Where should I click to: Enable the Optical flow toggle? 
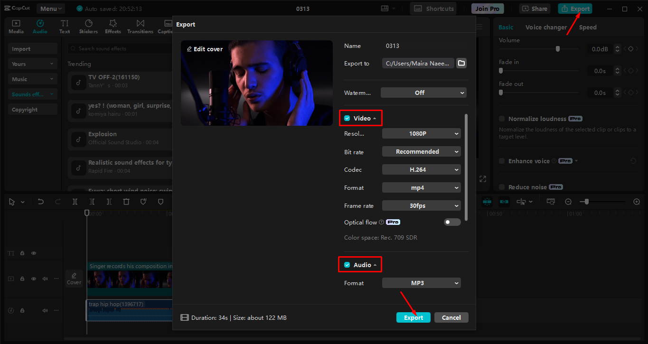coord(452,222)
